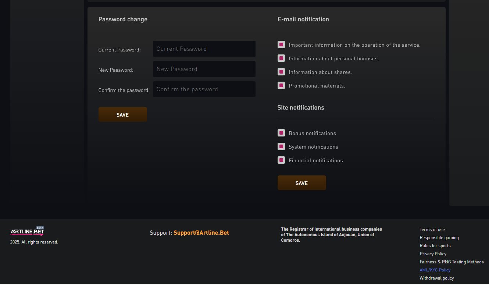Image resolution: width=489 pixels, height=295 pixels.
Task: Open 'Fairness & RNG Testing Methods' link
Action: click(451, 262)
